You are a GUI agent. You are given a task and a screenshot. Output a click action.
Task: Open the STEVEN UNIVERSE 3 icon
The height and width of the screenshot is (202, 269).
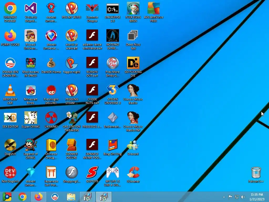point(112,90)
